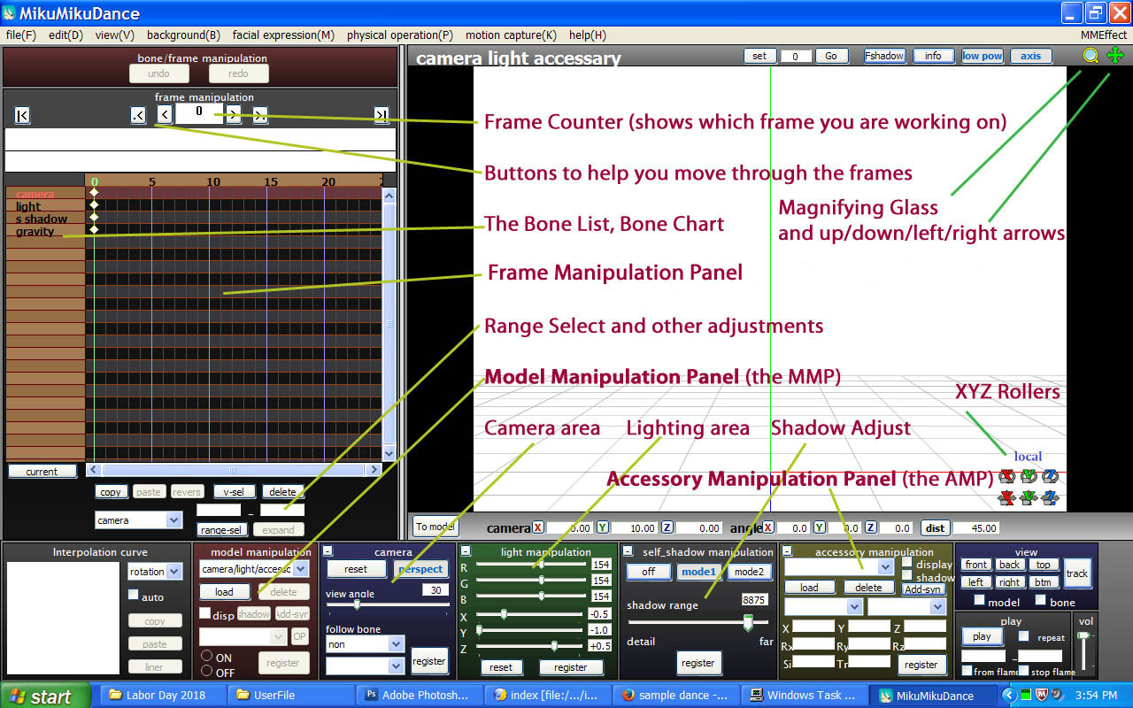1133x708 pixels.
Task: Click the magnifying glass zoom icon
Action: (x=1091, y=56)
